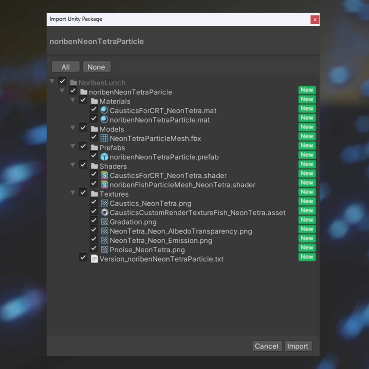The width and height of the screenshot is (369, 369).
Task: Collapse the noribenNeonTetraParicle folder
Action: tap(62, 91)
